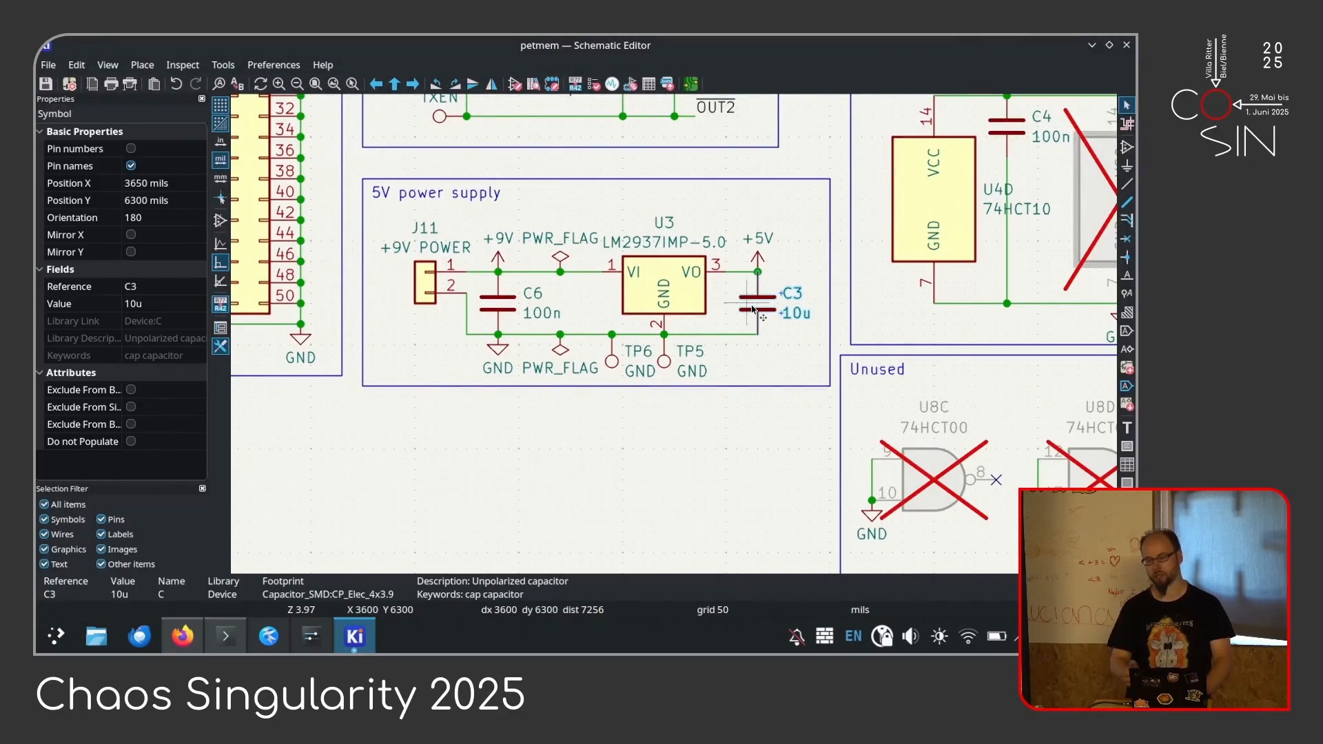The image size is (1323, 744).
Task: Open the Edit menu
Action: click(x=76, y=65)
